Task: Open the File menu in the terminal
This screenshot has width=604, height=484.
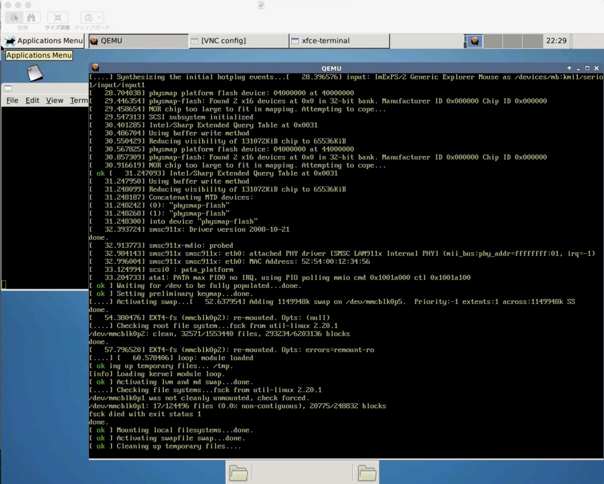Action: click(x=12, y=100)
